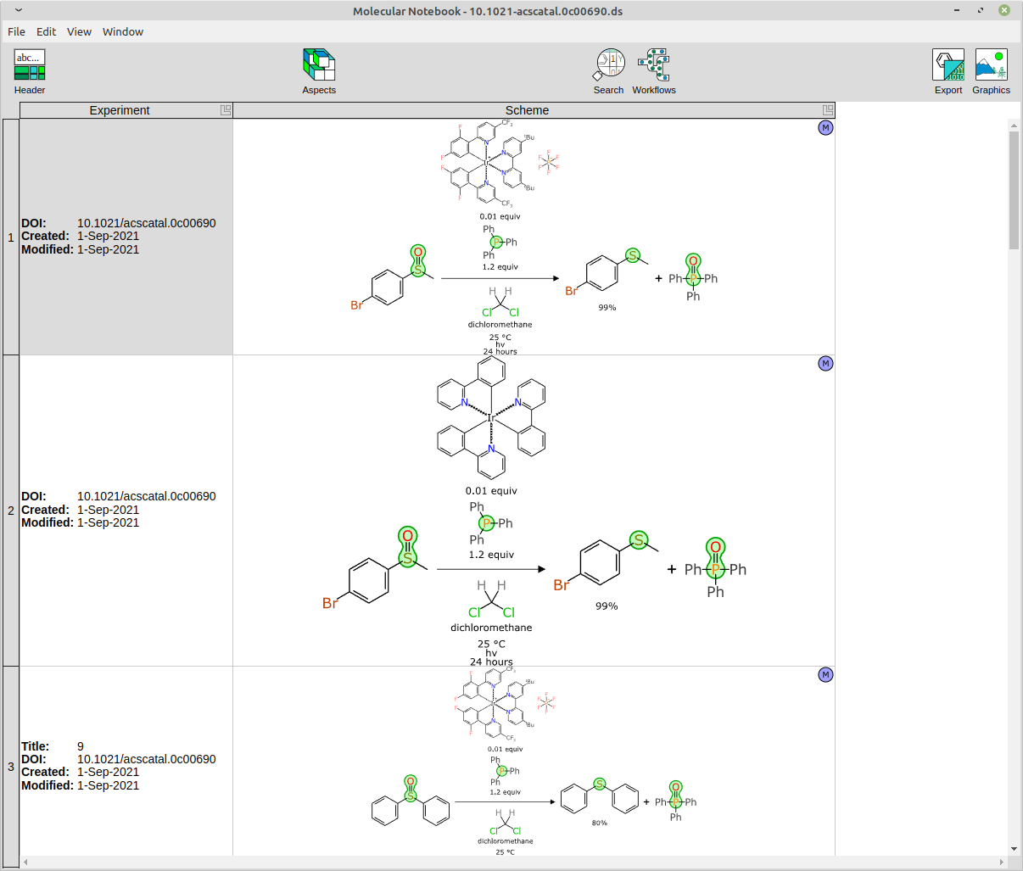Open the Header tool
Screen dimensions: 1023x871
[30, 71]
